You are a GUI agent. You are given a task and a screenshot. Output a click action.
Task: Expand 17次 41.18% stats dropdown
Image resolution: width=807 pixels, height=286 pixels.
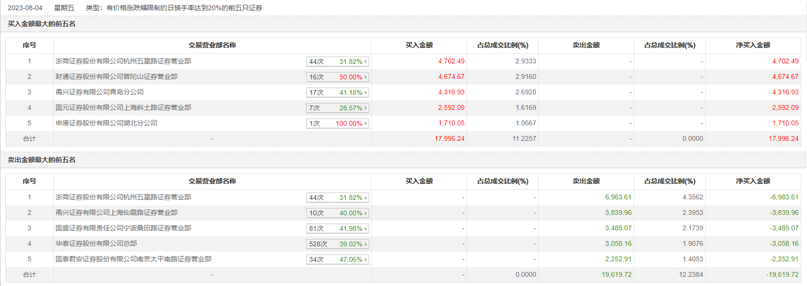click(338, 92)
